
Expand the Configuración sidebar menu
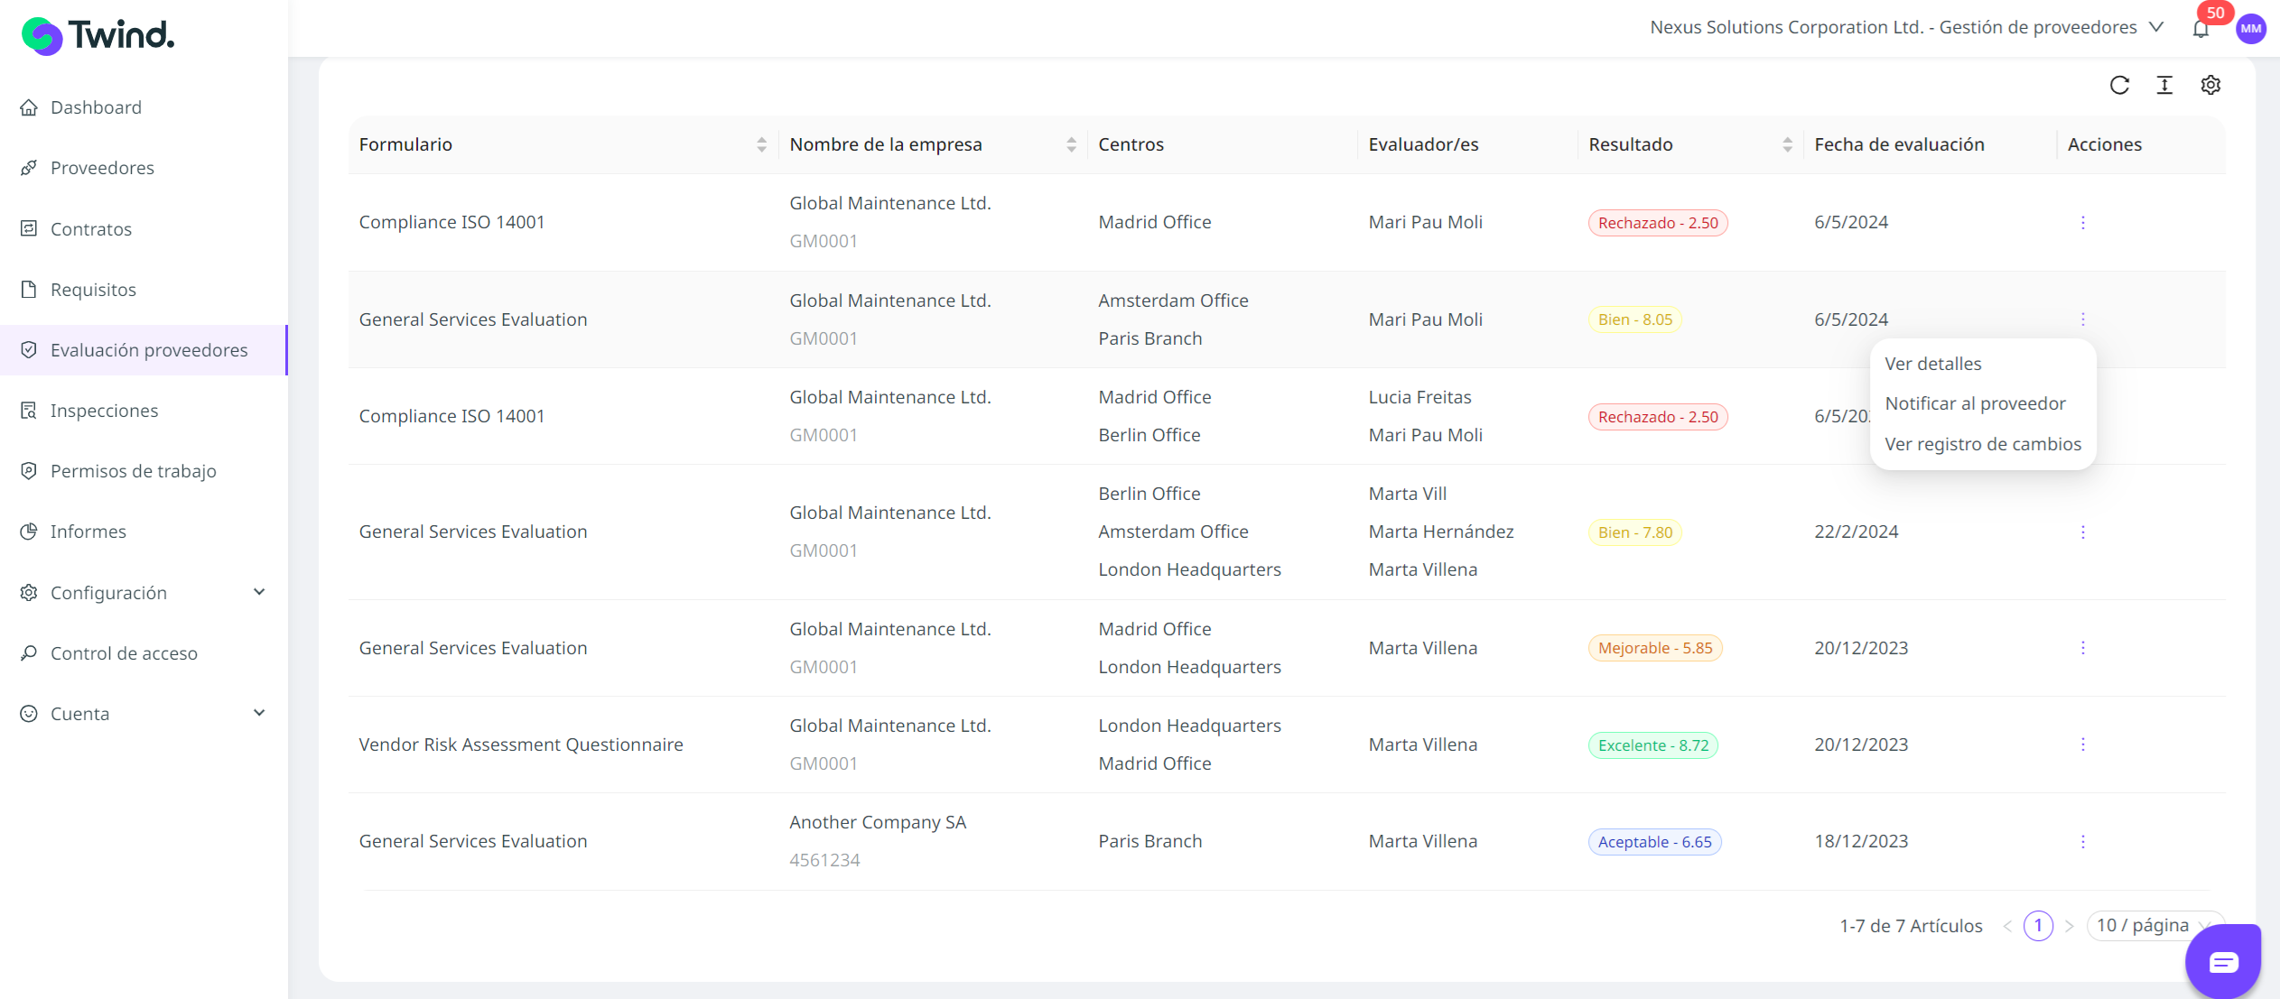144,593
